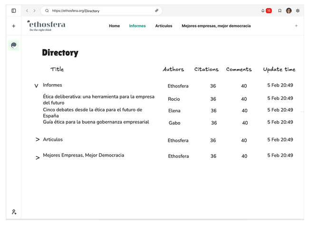Copy page link icon in address bar
Image resolution: width=309 pixels, height=225 pixels.
pyautogui.click(x=157, y=10)
